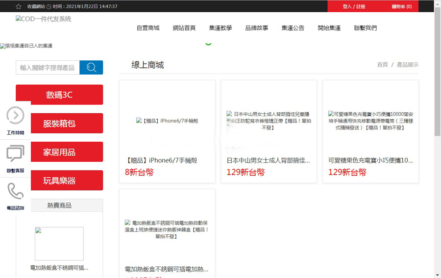The width and height of the screenshot is (441, 278).
Task: Open the working hours arrow icon
Action: [x=15, y=116]
